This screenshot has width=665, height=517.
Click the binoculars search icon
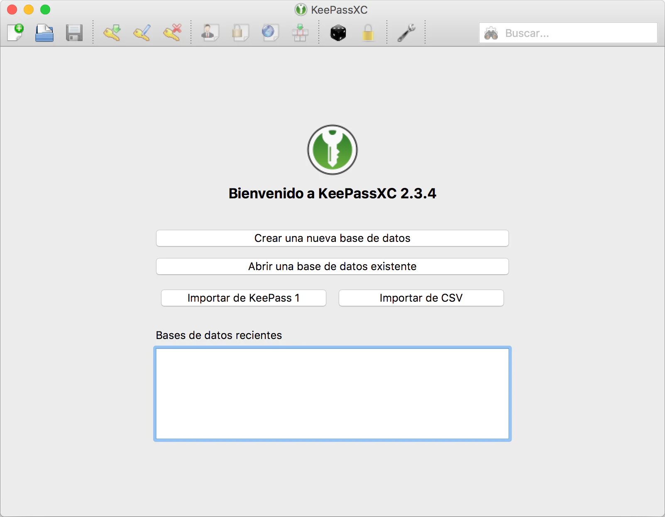coord(491,33)
